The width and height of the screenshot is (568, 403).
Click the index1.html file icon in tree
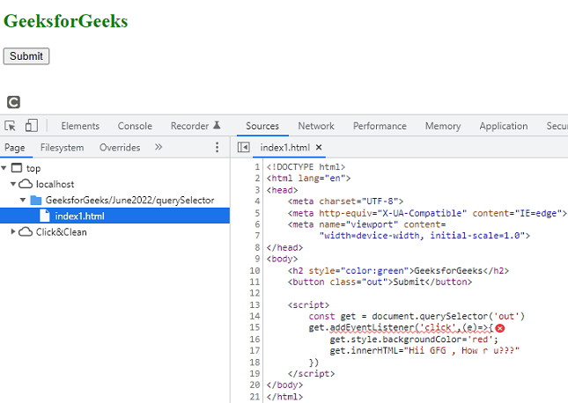point(45,216)
